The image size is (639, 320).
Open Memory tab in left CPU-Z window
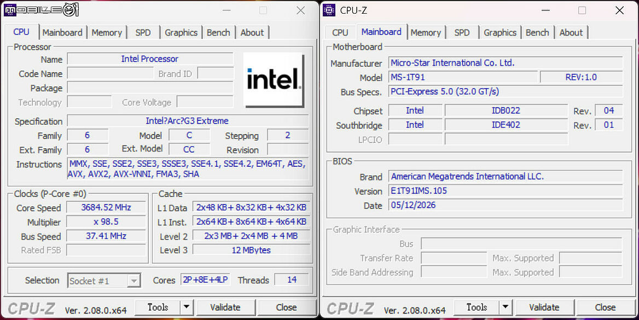click(x=107, y=33)
